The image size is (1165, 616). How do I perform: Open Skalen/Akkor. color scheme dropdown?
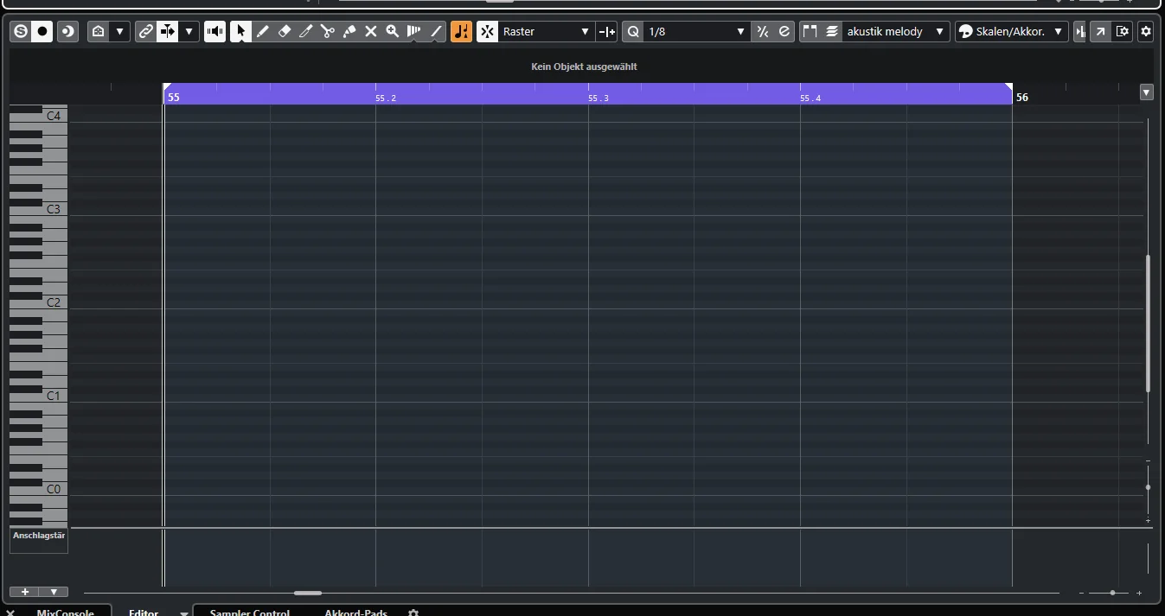(1021, 32)
